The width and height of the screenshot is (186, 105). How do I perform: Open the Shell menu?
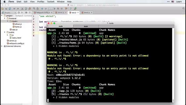[19, 2]
